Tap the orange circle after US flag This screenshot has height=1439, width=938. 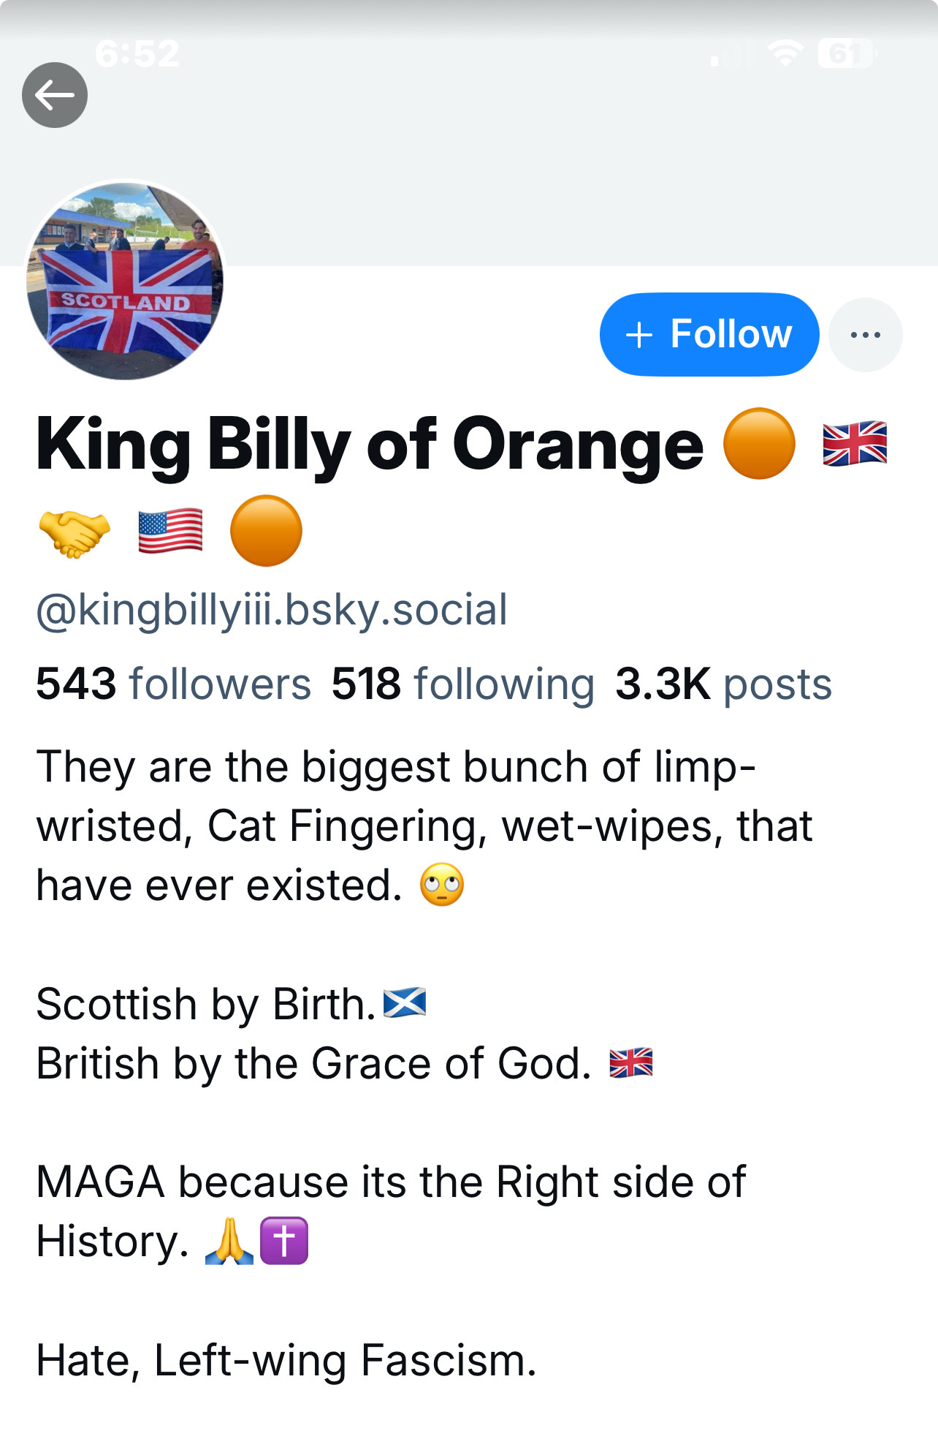click(x=266, y=531)
